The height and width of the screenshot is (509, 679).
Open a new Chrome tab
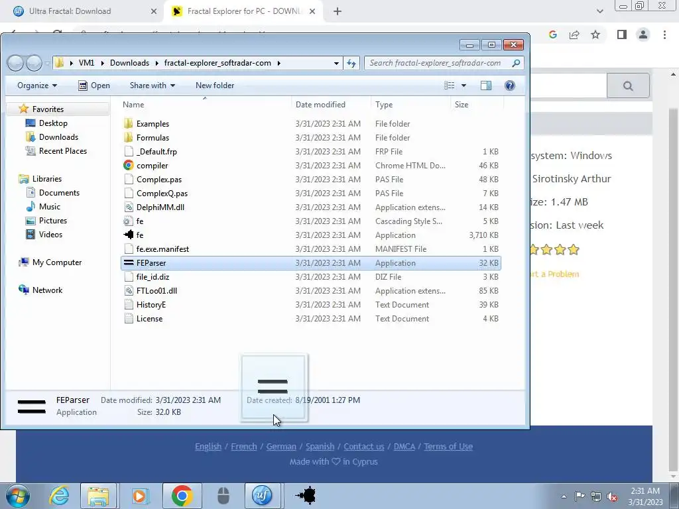(x=338, y=11)
